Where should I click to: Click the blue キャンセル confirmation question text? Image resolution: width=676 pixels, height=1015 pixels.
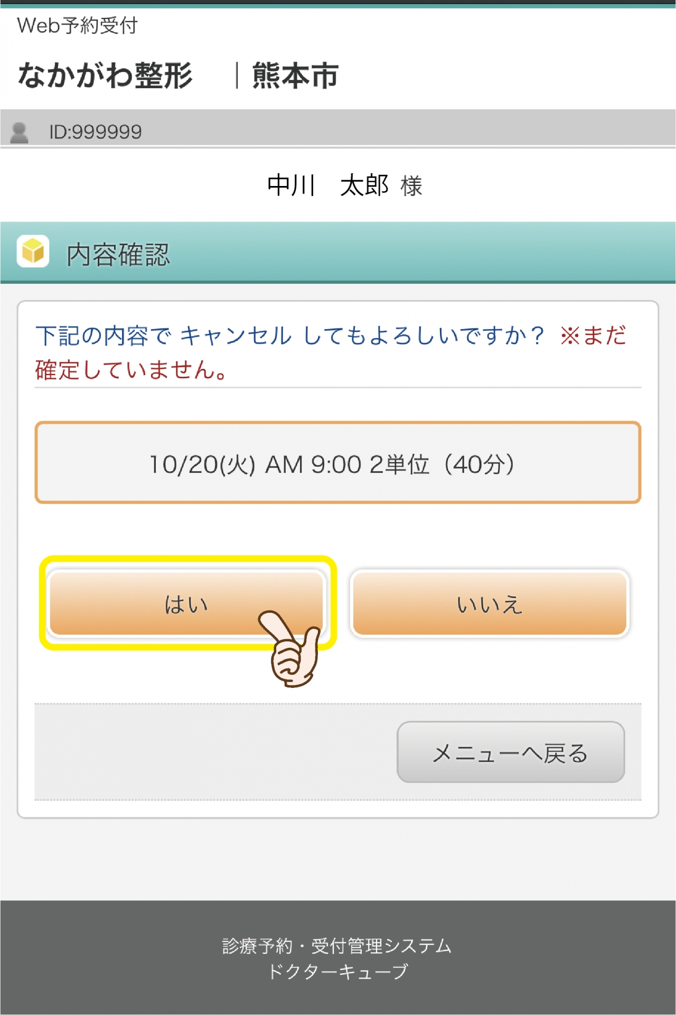tap(290, 336)
